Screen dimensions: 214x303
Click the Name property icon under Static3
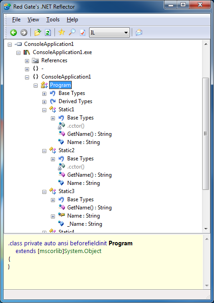[61, 215]
